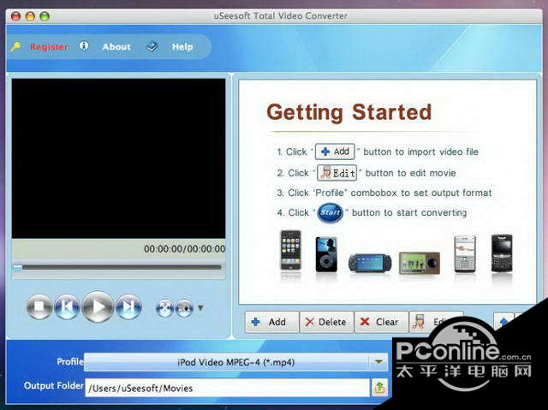The height and width of the screenshot is (410, 548).
Task: Click the Output Folder path field
Action: click(227, 388)
